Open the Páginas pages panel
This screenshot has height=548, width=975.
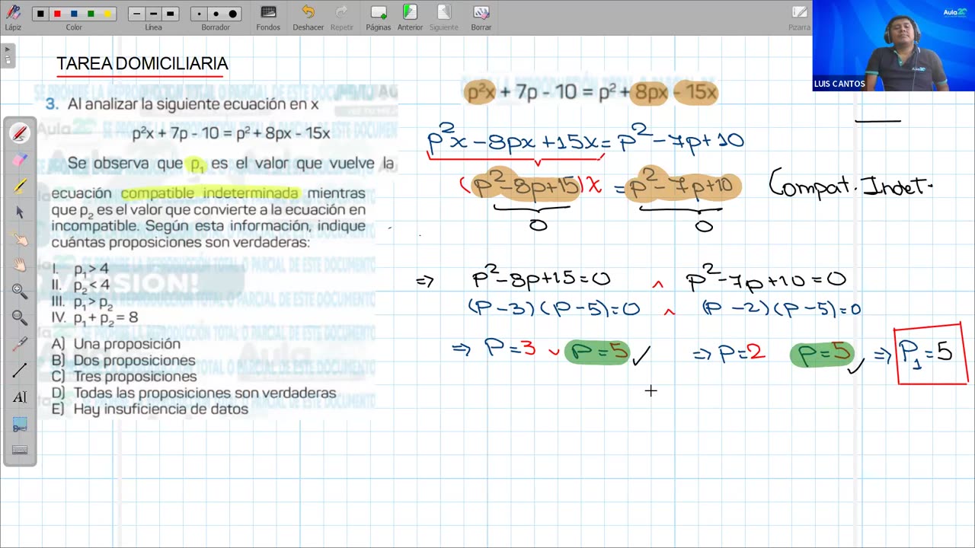coord(378,17)
